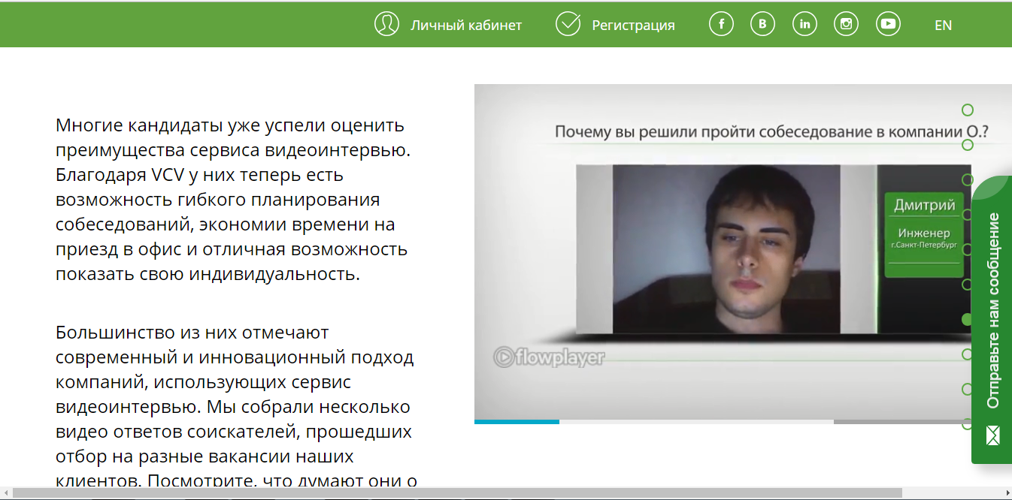This screenshot has width=1012, height=500.
Task: Open the LinkedIn icon
Action: pyautogui.click(x=804, y=23)
